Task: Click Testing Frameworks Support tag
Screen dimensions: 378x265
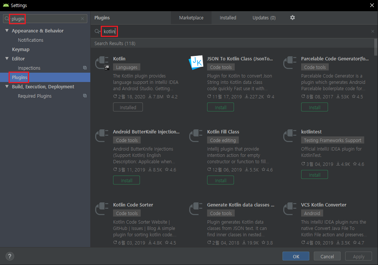Action: pos(332,140)
